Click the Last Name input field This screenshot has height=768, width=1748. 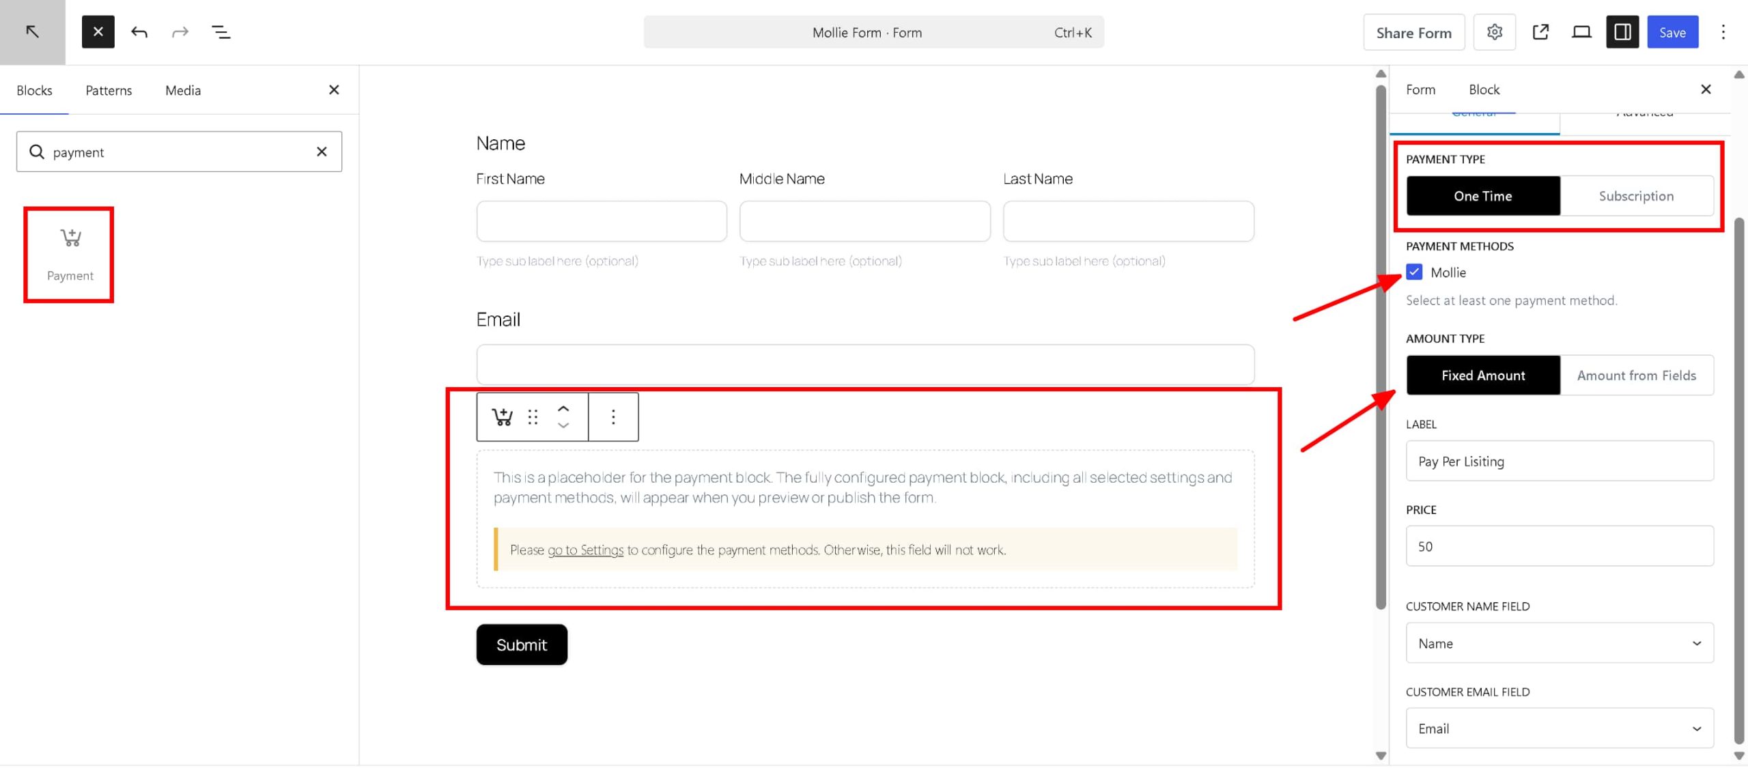(1128, 221)
